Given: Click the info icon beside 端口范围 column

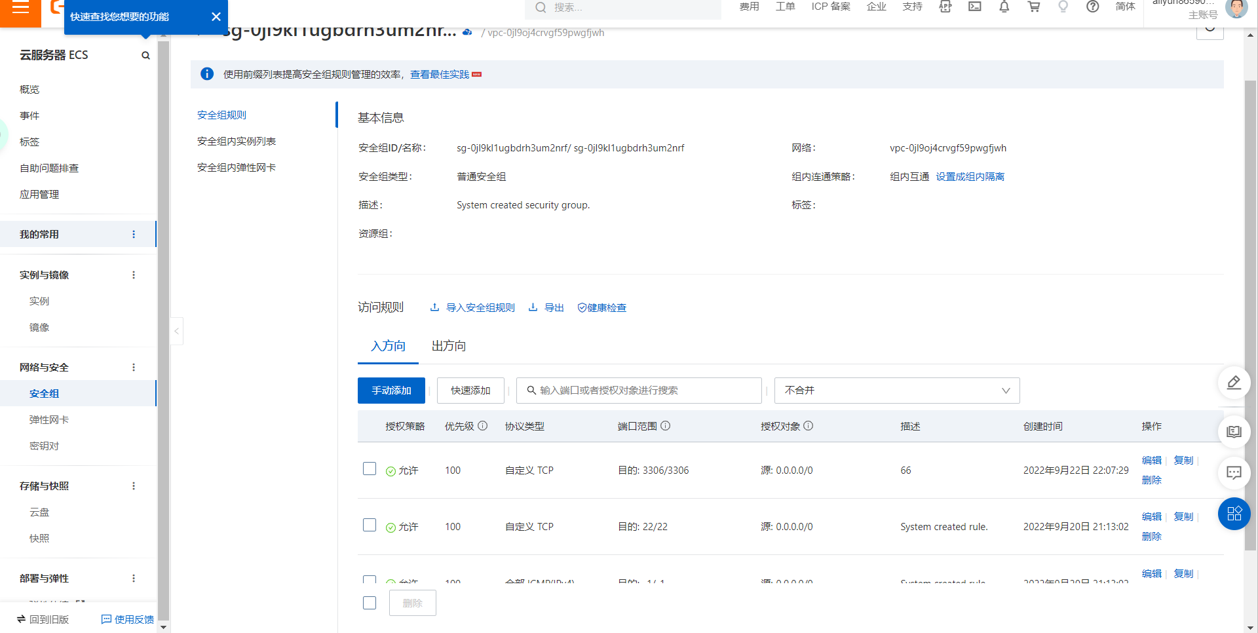Looking at the screenshot, I should coord(665,426).
